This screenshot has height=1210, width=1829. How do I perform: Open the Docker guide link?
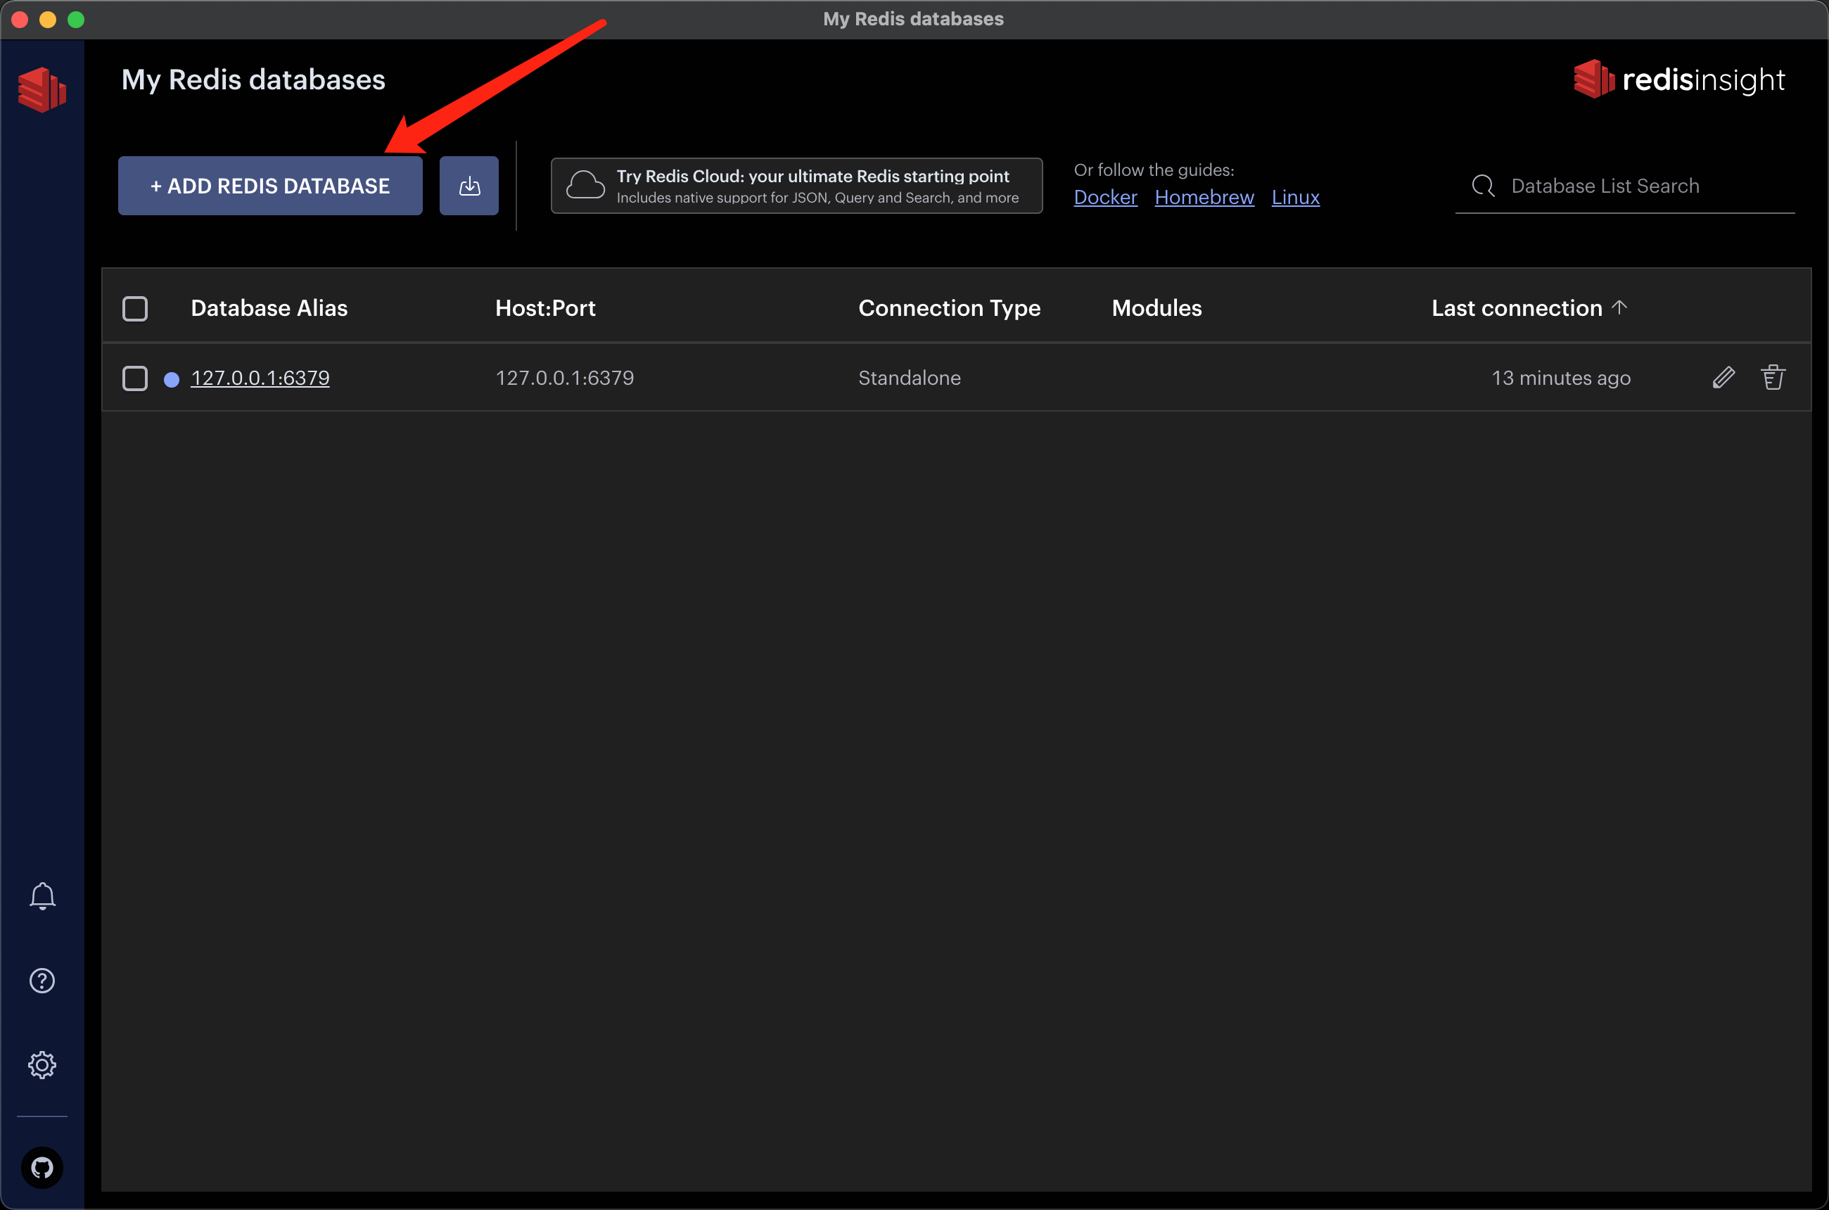[1105, 198]
